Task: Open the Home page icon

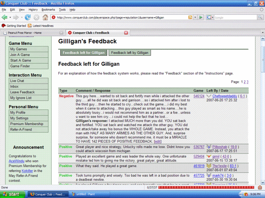Action: pyautogui.click(x=45, y=17)
